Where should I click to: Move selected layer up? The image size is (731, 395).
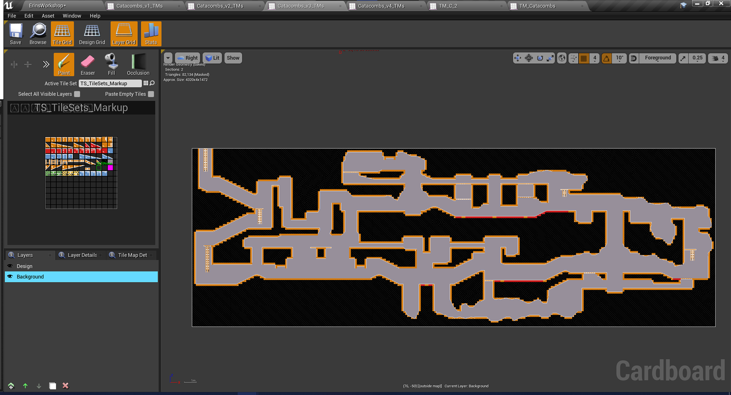point(25,386)
